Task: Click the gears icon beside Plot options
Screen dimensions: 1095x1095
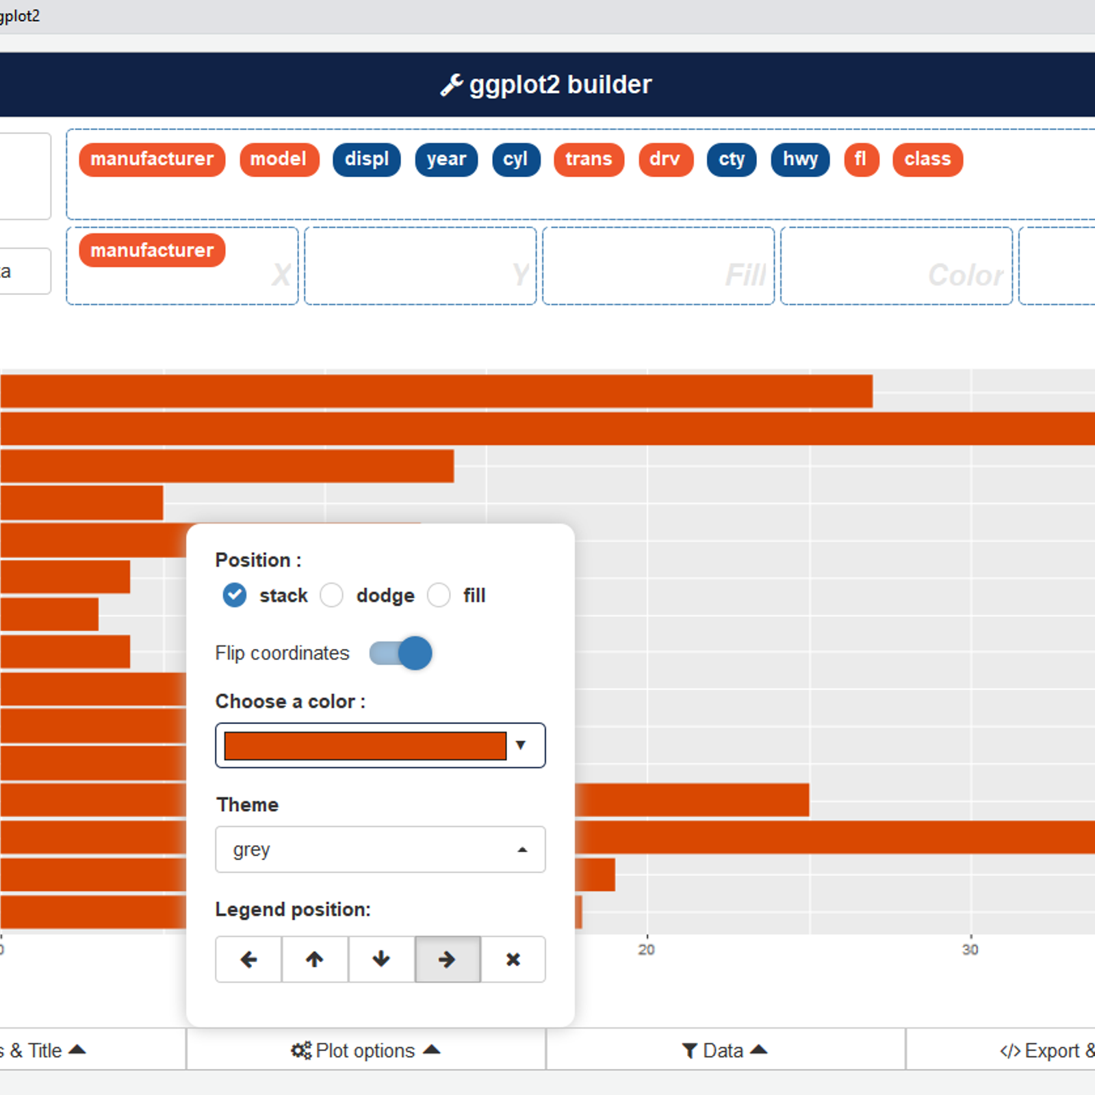Action: point(301,1051)
